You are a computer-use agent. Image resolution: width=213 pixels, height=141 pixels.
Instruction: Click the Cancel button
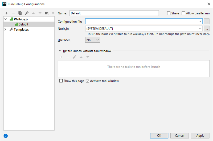[179, 136]
